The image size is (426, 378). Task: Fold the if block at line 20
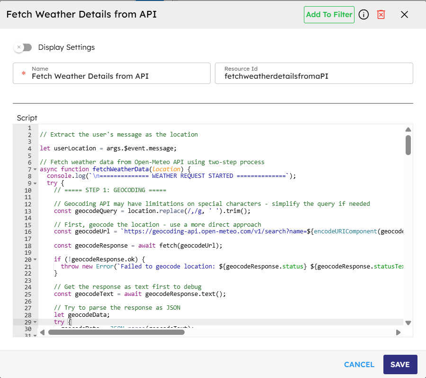tap(35, 260)
